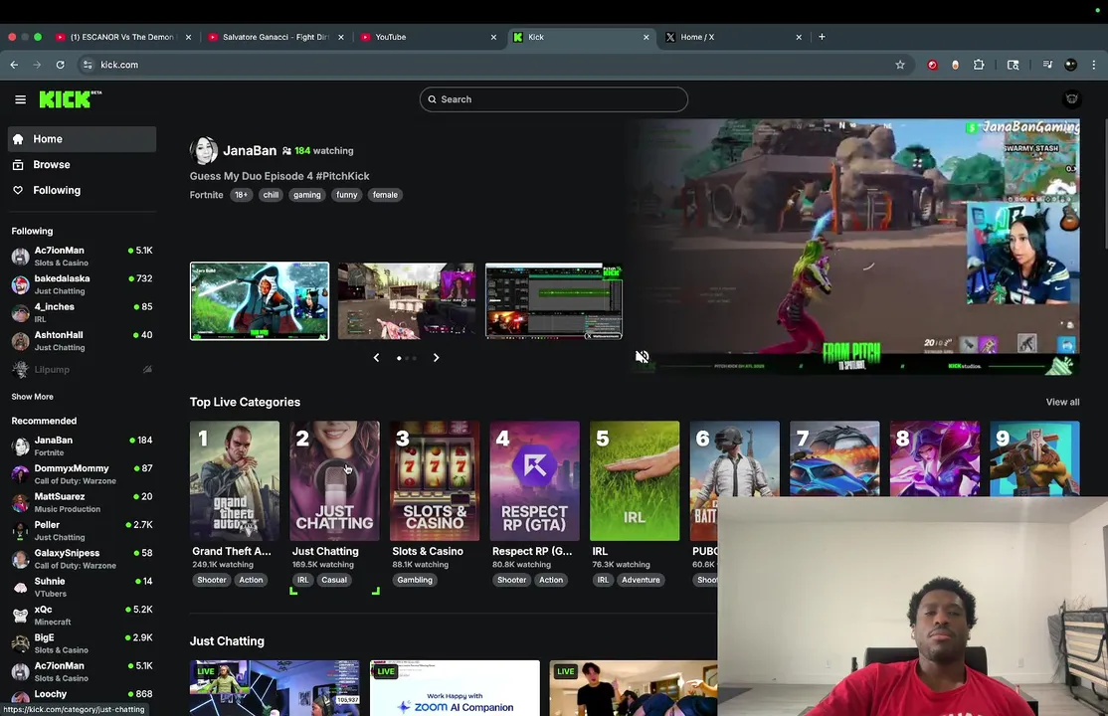1108x716 pixels.
Task: Click the Kick logo
Action: click(x=70, y=99)
